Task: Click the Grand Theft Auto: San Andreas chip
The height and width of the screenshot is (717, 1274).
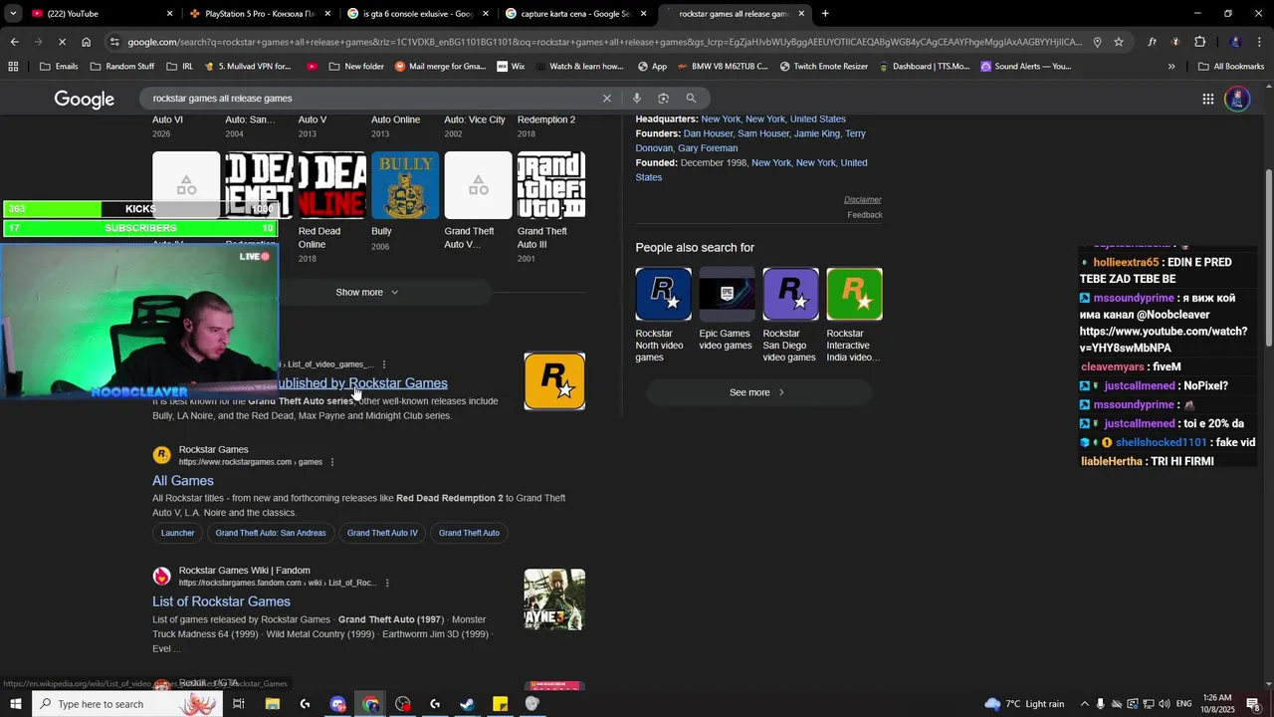Action: [x=271, y=533]
